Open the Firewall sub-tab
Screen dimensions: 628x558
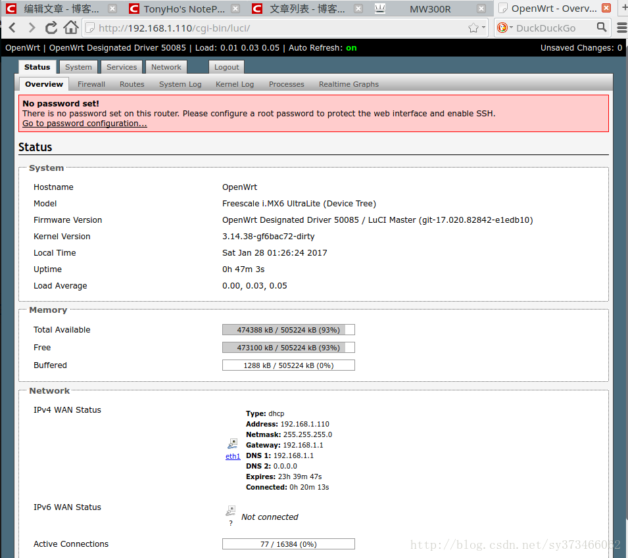(91, 84)
